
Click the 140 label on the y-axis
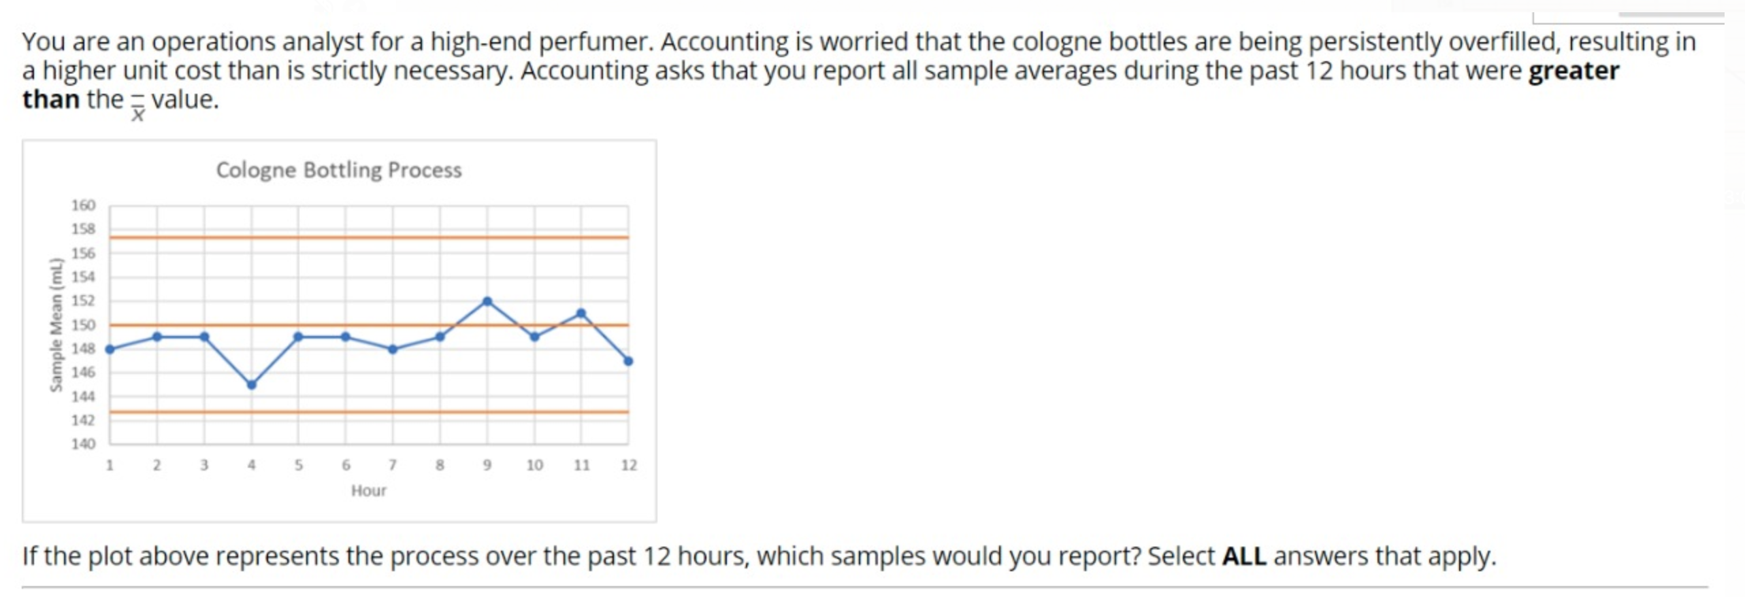(84, 444)
